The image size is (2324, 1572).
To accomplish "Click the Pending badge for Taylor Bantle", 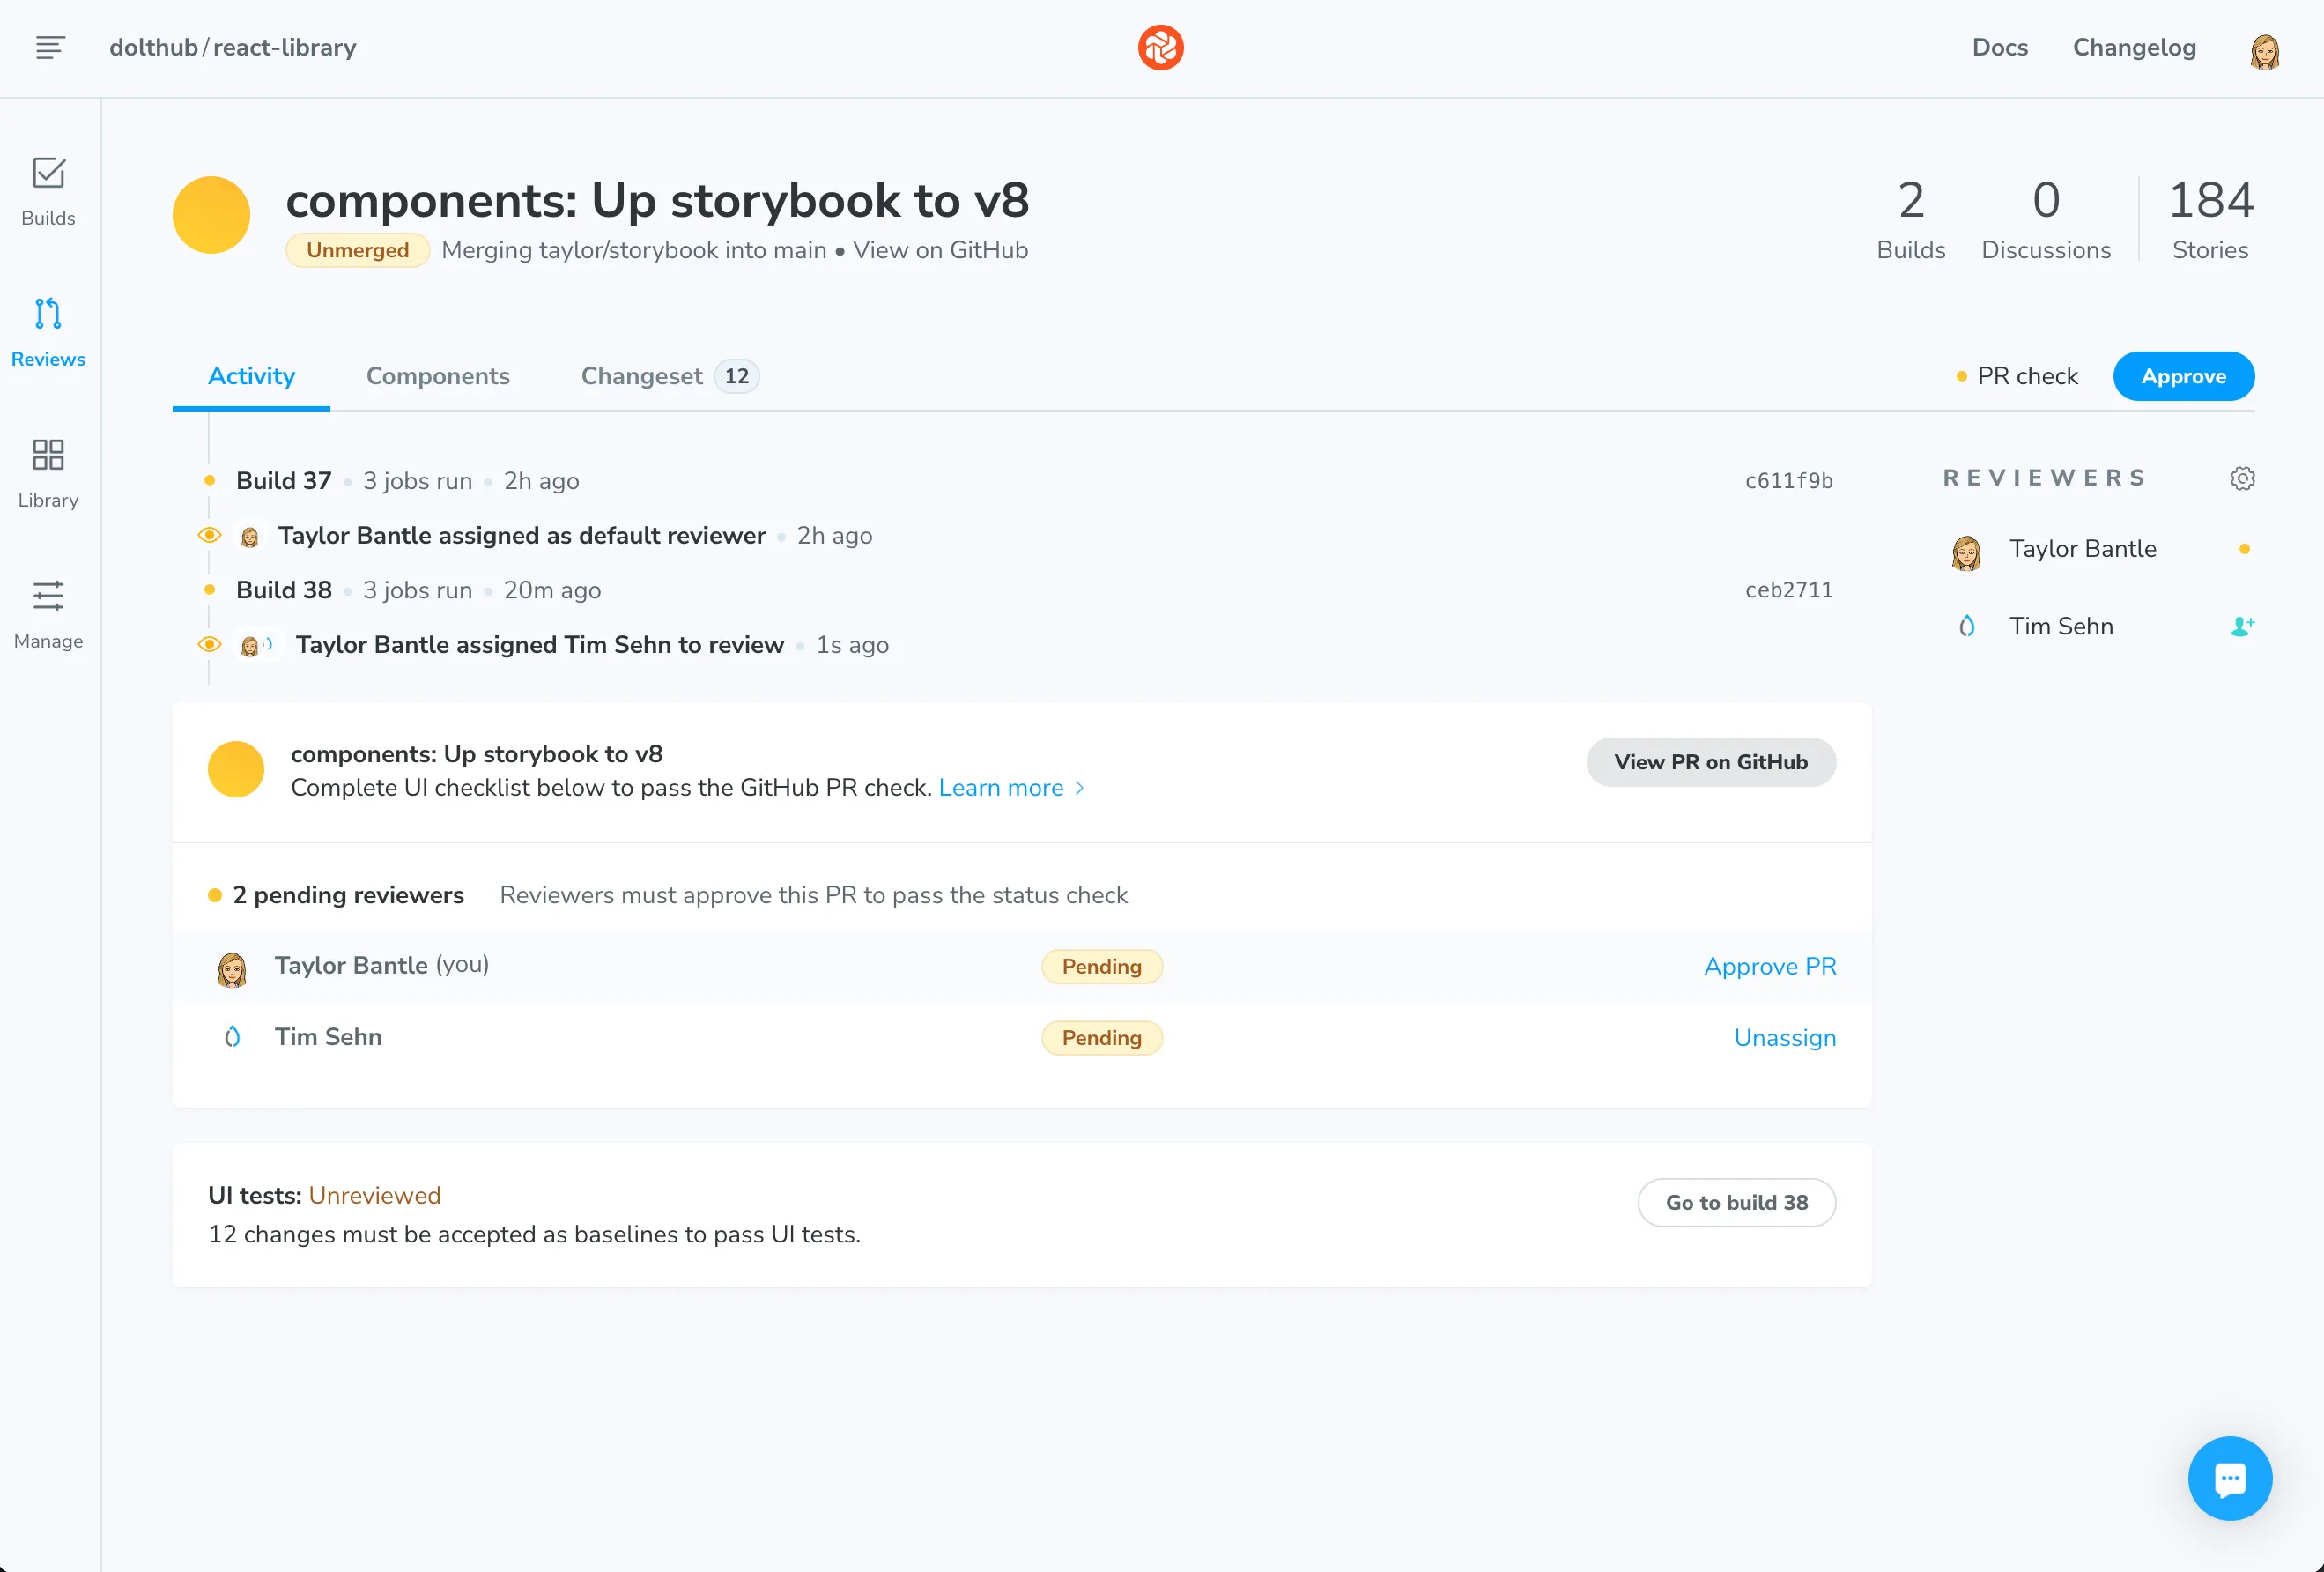I will click(1102, 966).
